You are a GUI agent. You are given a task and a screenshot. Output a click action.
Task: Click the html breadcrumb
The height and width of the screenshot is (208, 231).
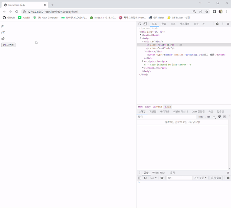(x=140, y=107)
